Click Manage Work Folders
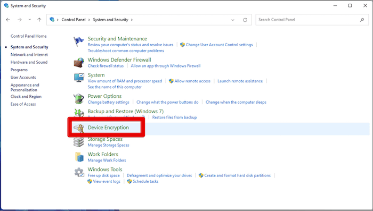 107,160
